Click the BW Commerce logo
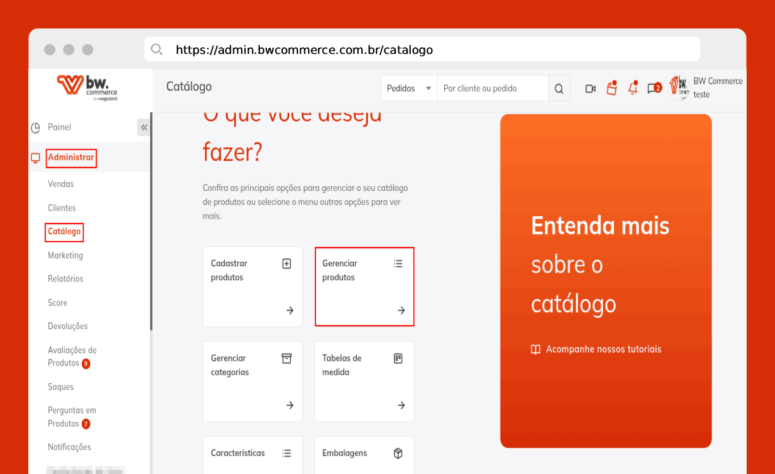This screenshot has height=474, width=775. point(87,89)
